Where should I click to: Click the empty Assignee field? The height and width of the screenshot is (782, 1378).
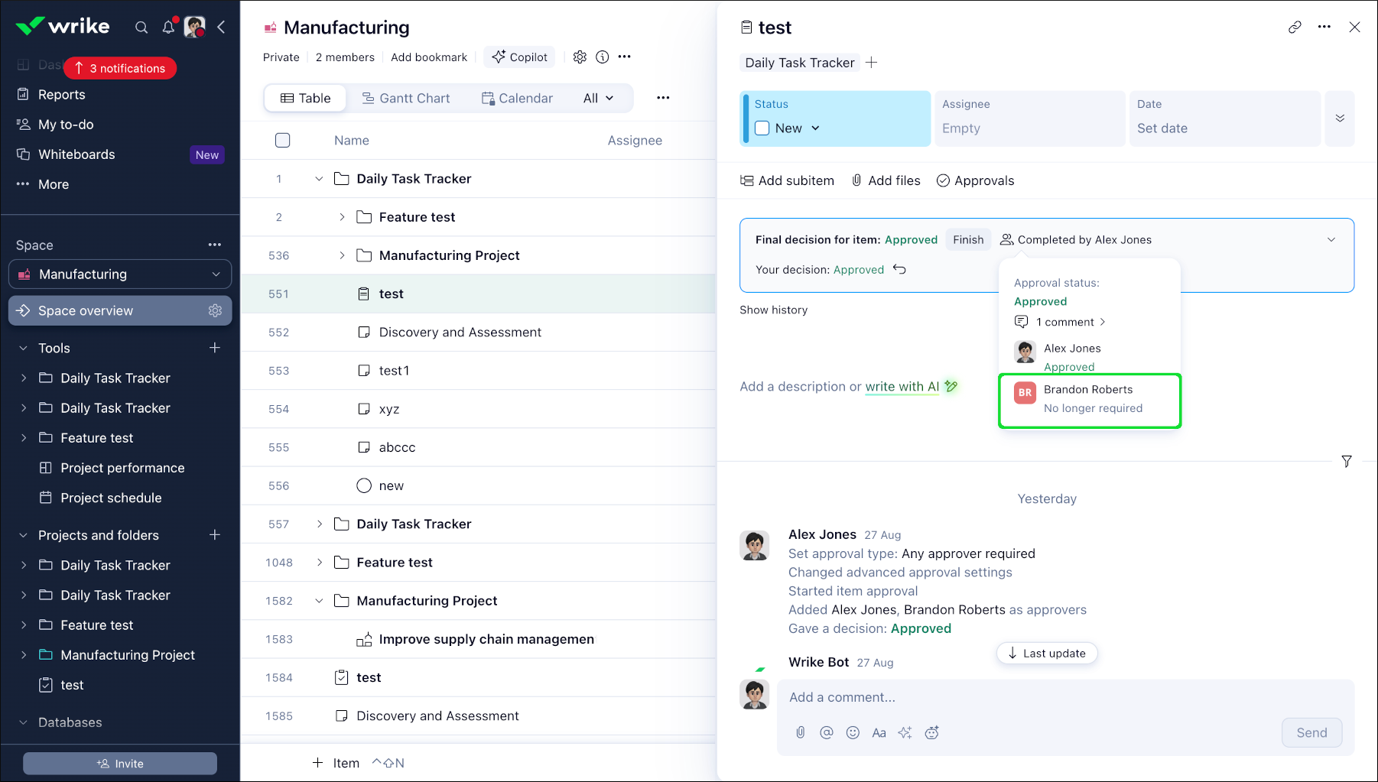coord(1030,118)
